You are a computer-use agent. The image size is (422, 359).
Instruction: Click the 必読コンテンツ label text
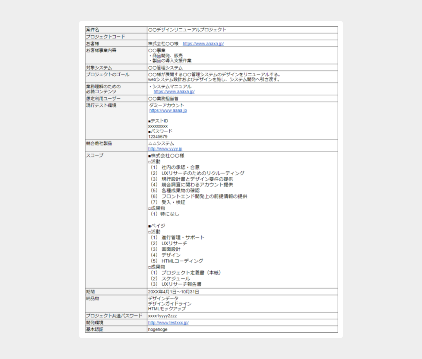[x=101, y=91]
